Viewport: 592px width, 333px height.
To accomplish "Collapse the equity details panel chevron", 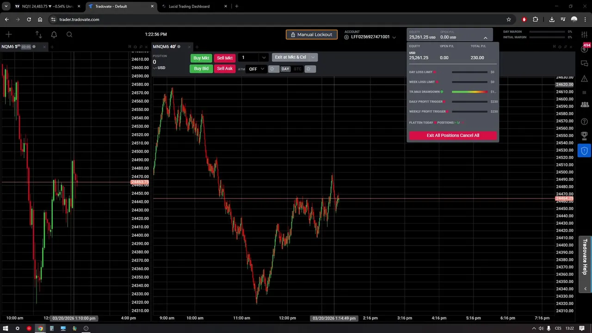I will tap(485, 37).
